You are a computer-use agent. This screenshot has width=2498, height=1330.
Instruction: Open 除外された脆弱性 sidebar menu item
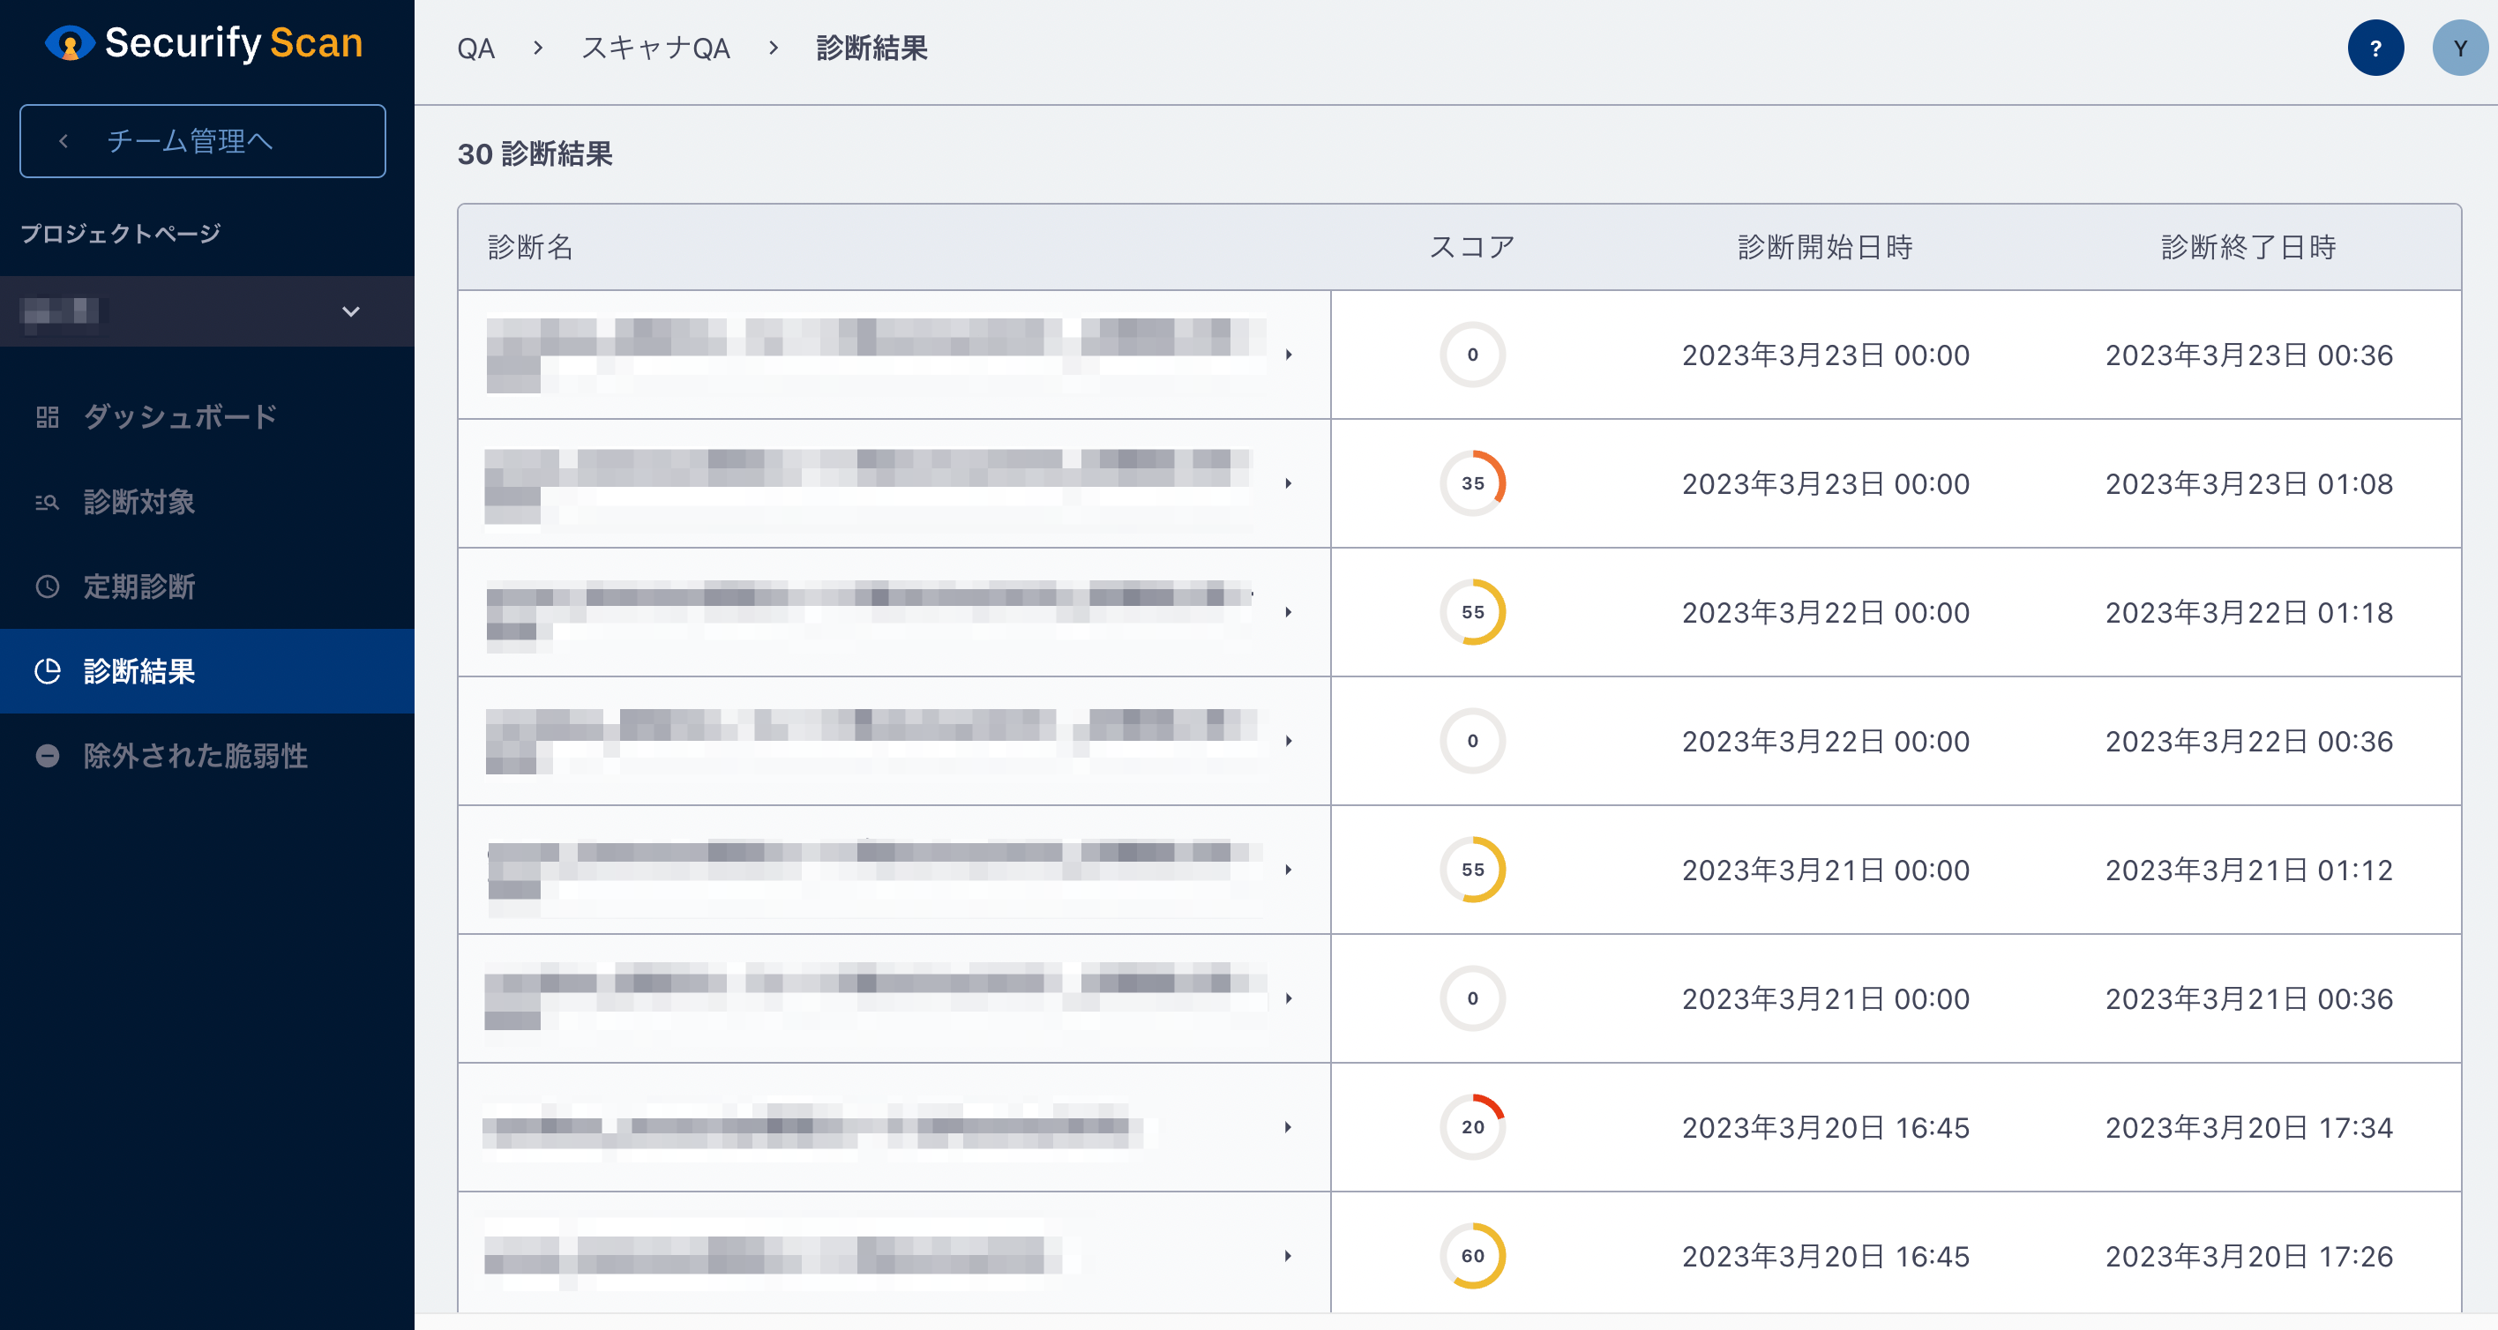(x=195, y=756)
